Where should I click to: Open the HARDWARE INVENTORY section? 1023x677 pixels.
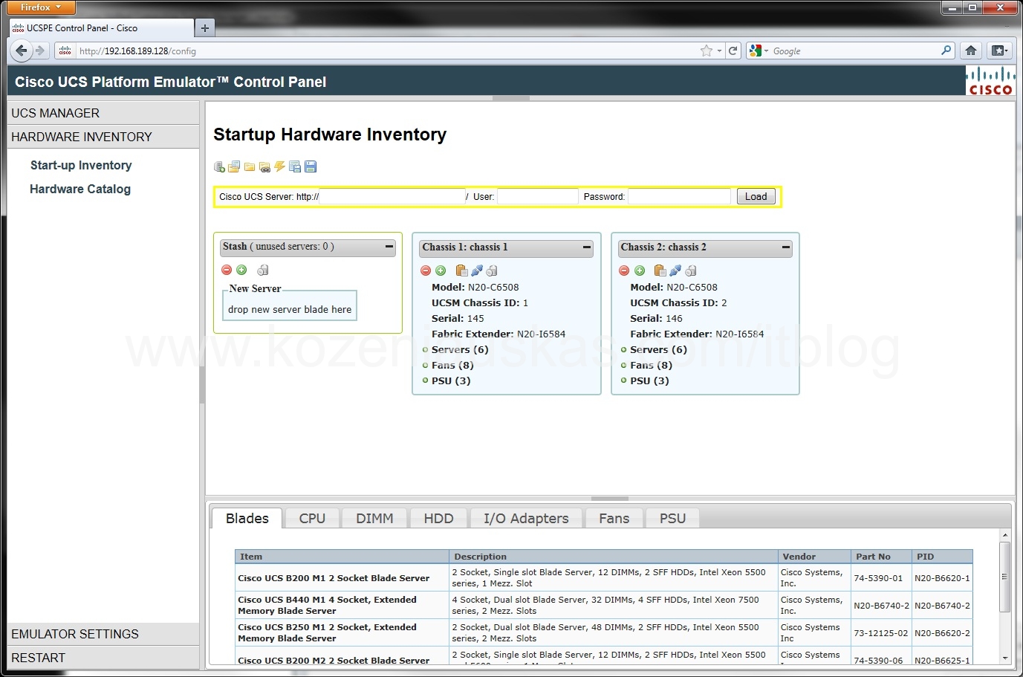click(x=103, y=137)
